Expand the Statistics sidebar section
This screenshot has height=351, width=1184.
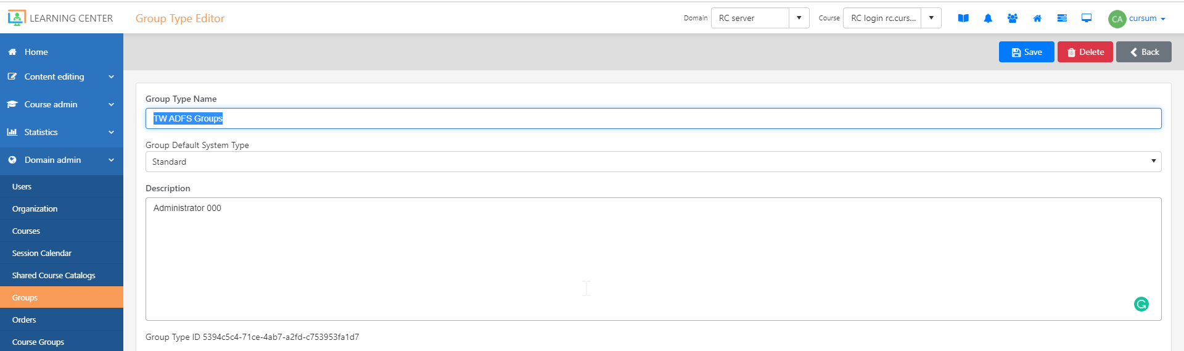pos(62,132)
